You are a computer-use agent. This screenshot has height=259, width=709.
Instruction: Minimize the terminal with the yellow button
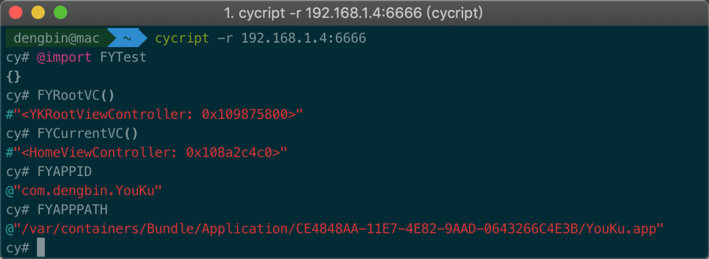pyautogui.click(x=38, y=11)
